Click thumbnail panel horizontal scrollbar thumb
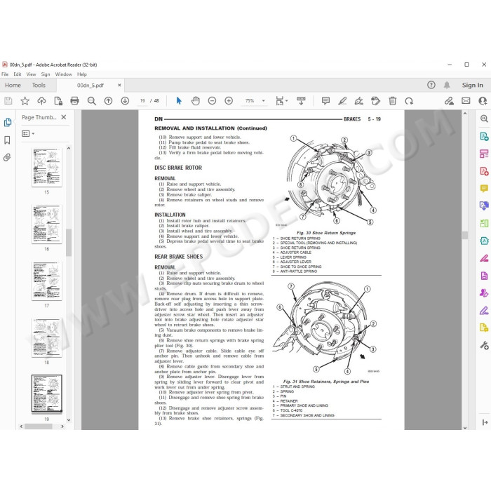This screenshot has height=491, width=491. pyautogui.click(x=38, y=426)
